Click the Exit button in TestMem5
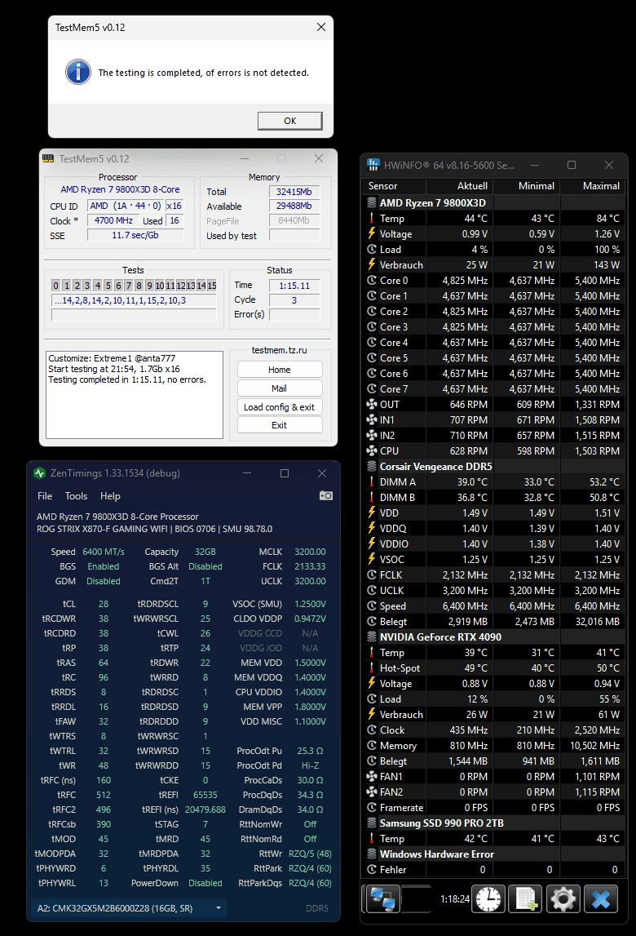Viewport: 636px width, 936px height. coord(279,425)
